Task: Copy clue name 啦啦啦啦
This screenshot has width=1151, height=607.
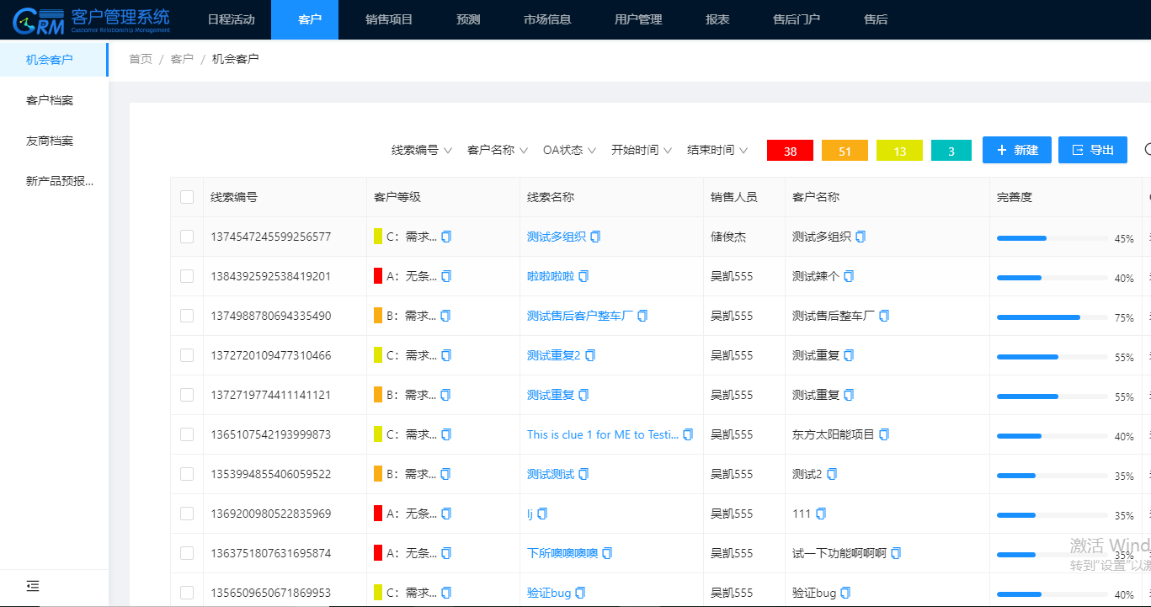Action: pyautogui.click(x=583, y=276)
